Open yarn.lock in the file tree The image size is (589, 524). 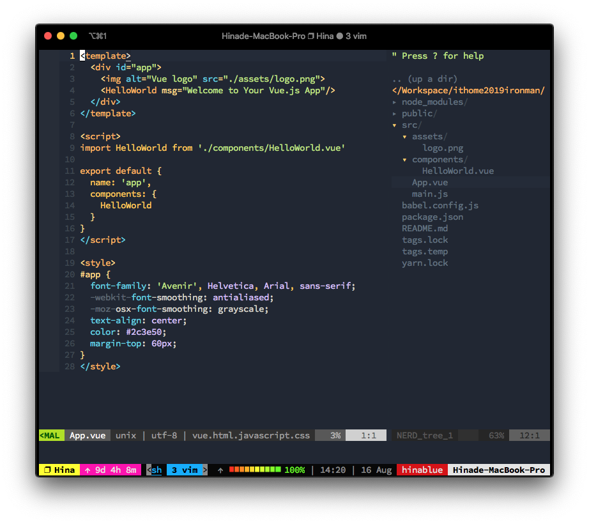(x=425, y=263)
